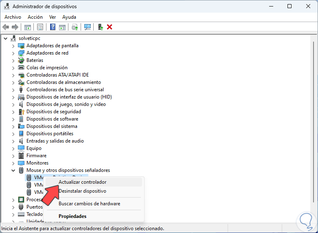
Task: Click the solveticpc computer icon
Action: tap(13, 38)
